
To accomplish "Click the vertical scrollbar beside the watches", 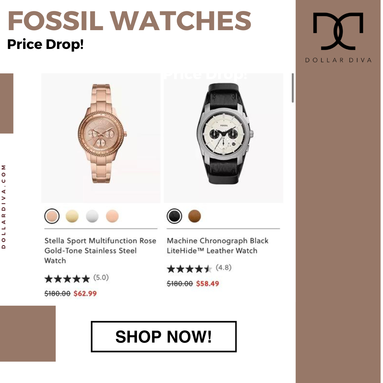I will coord(293,88).
